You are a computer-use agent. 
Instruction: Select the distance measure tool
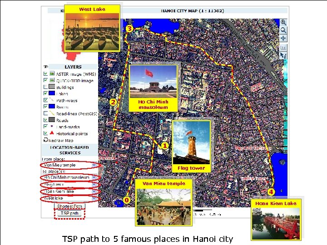click(283, 48)
